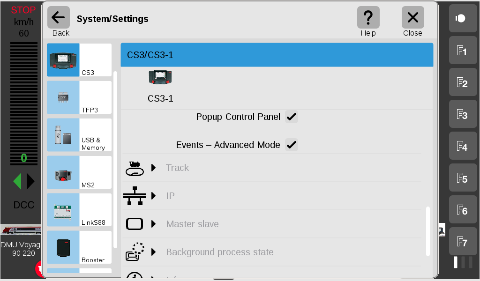The image size is (480, 281).
Task: Expand the IP settings section
Action: click(x=272, y=196)
